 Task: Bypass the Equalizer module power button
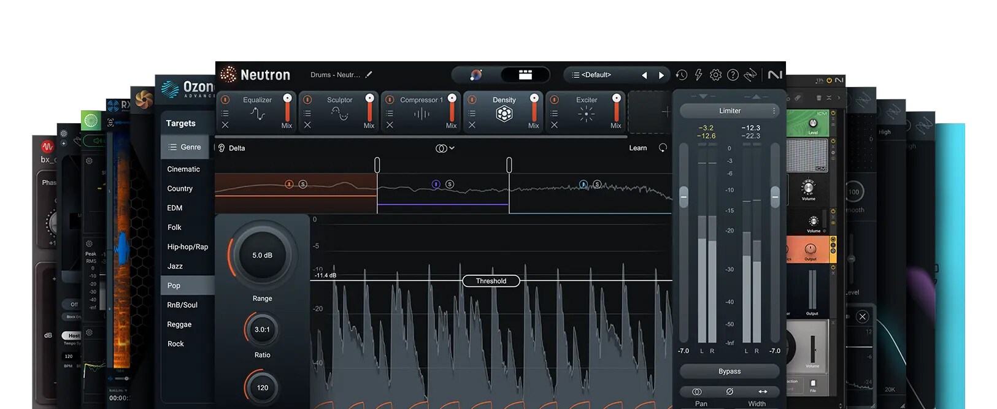[225, 99]
